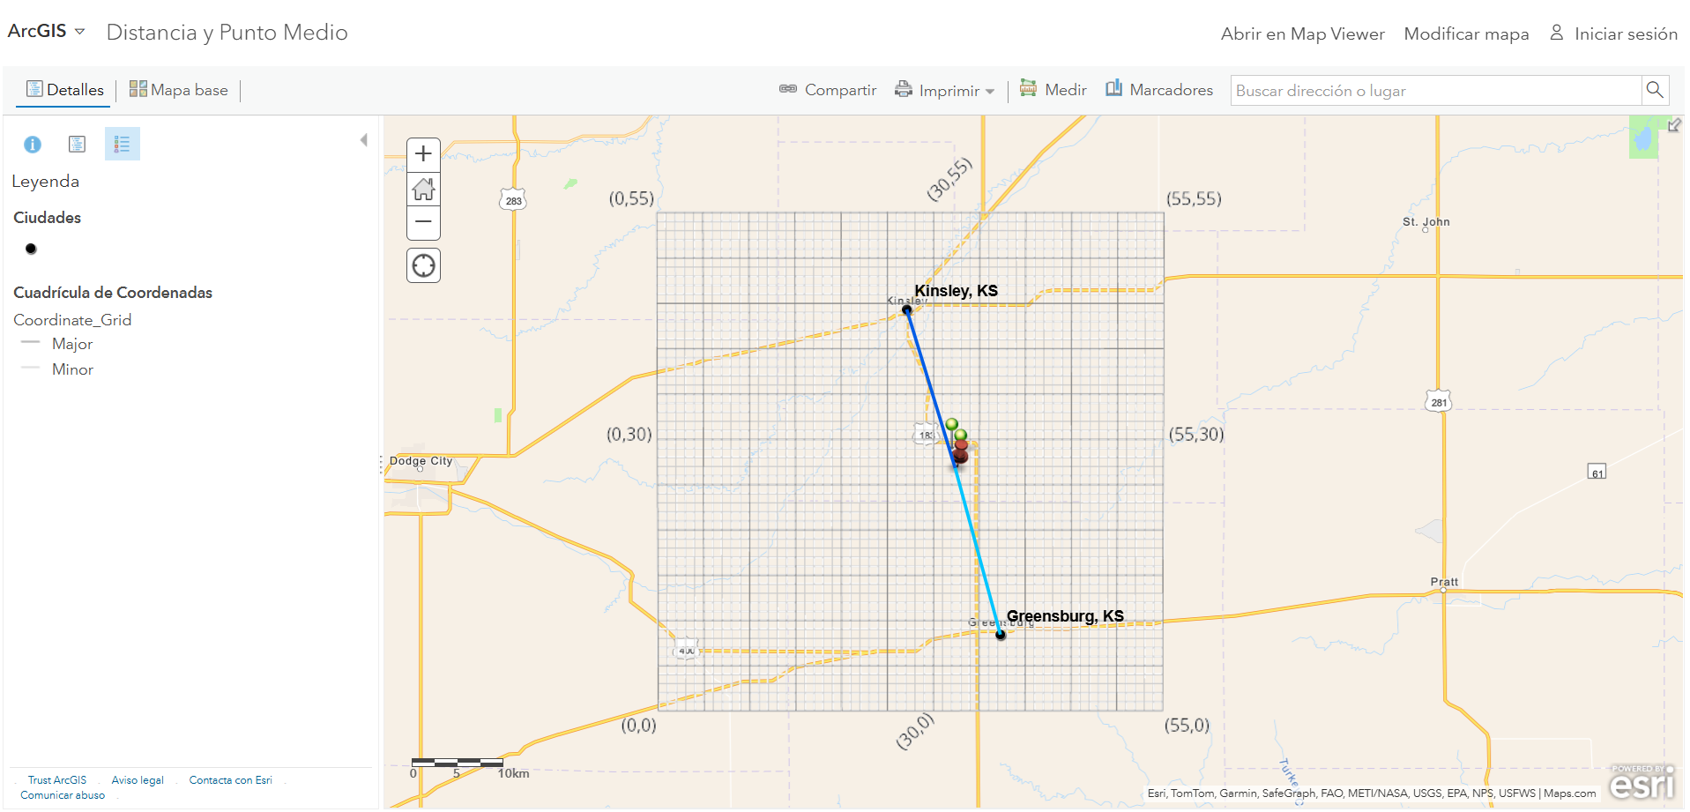Image resolution: width=1690 pixels, height=812 pixels.
Task: Click the find my location button
Action: pyautogui.click(x=423, y=265)
